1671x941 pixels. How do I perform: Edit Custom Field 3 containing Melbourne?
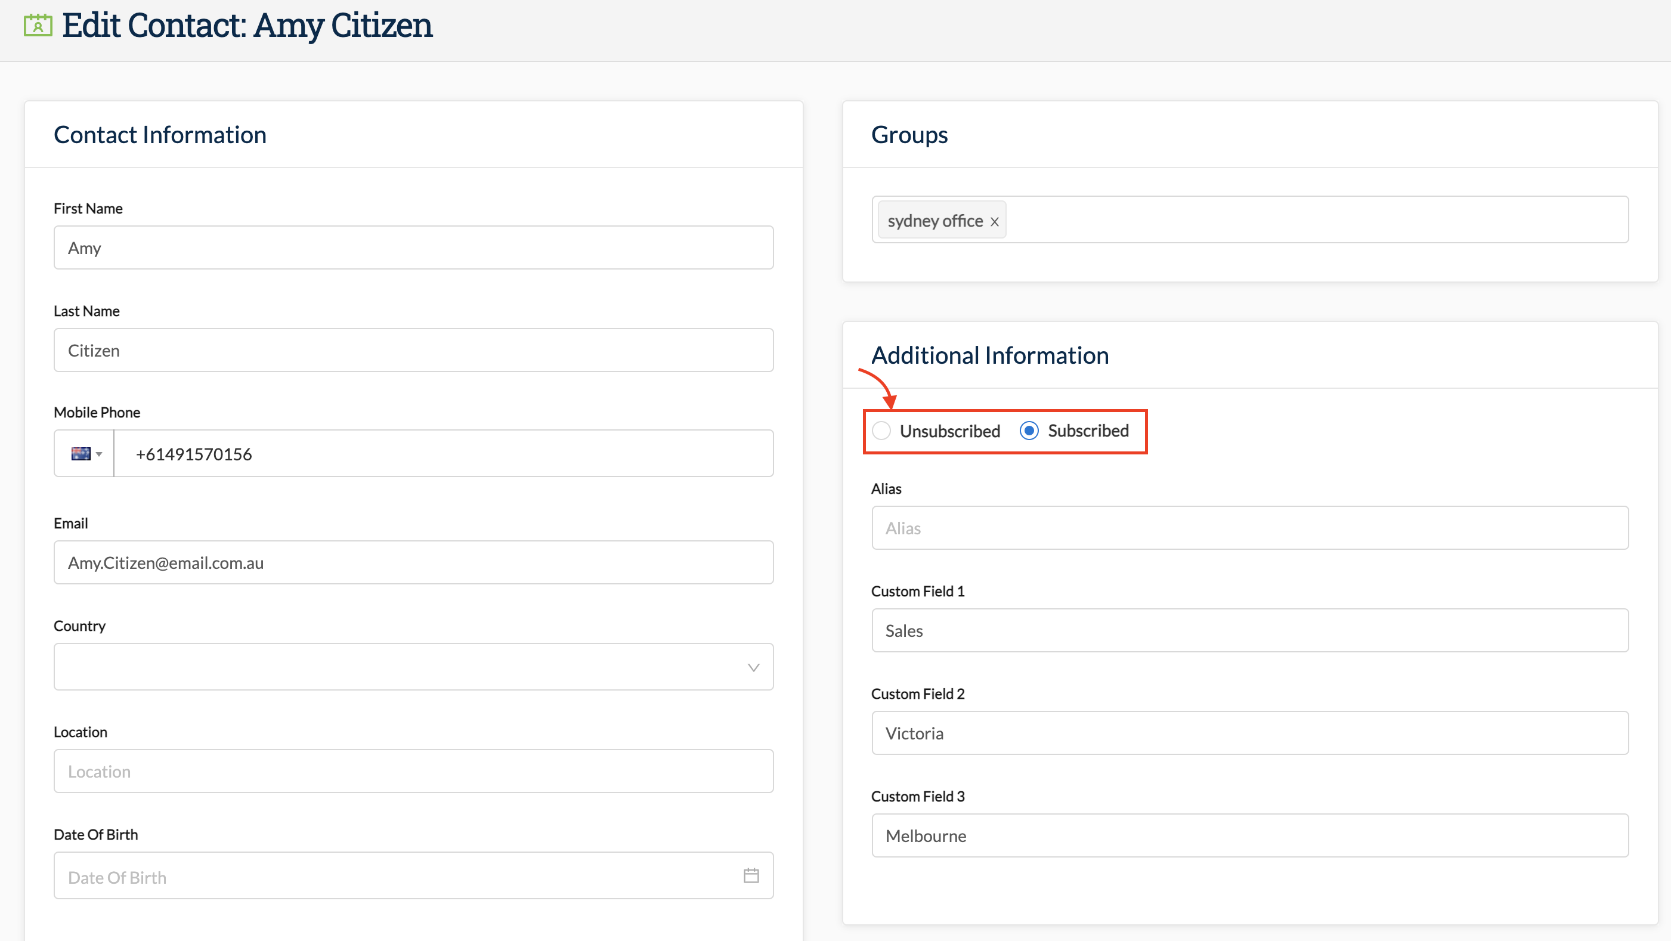(1249, 835)
